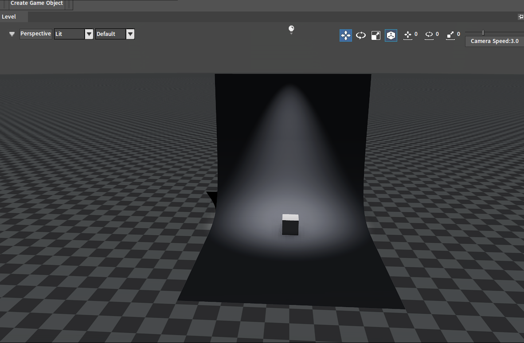524x343 pixels.
Task: Click the light bulb gizmo in the viewport
Action: pyautogui.click(x=291, y=29)
